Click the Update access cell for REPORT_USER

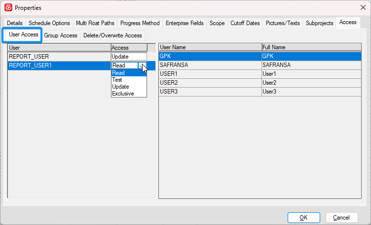tap(129, 57)
